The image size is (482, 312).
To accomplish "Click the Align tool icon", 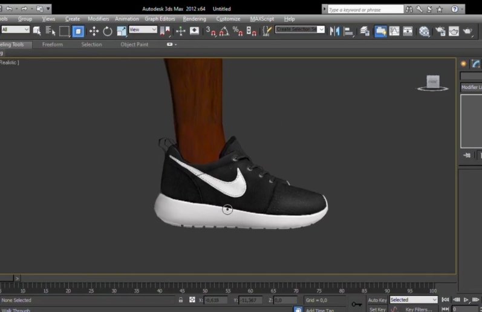I will click(x=348, y=31).
